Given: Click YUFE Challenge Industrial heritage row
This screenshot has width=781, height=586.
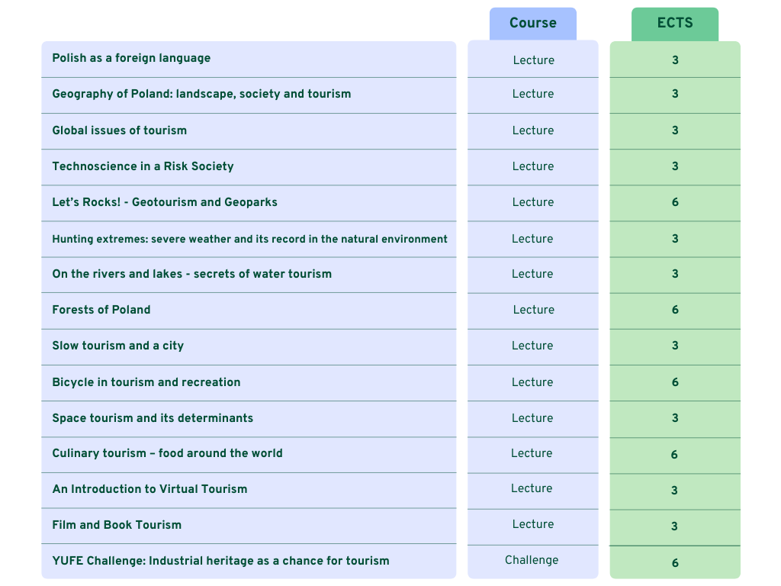Looking at the screenshot, I should coord(220,561).
